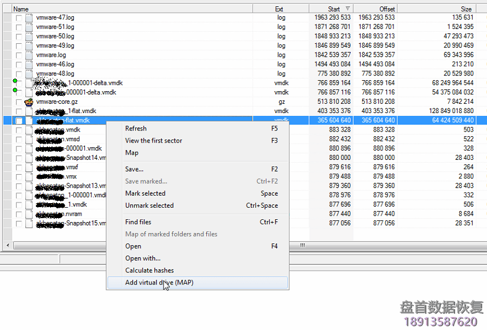Screen dimensions: 487x330
Task: Click the .vmxf file icon
Action: (x=29, y=167)
